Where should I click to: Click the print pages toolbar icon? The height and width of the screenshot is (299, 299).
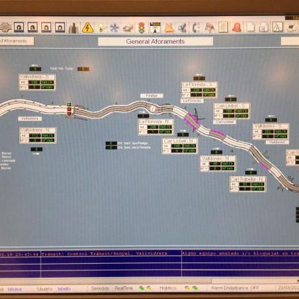point(264,27)
